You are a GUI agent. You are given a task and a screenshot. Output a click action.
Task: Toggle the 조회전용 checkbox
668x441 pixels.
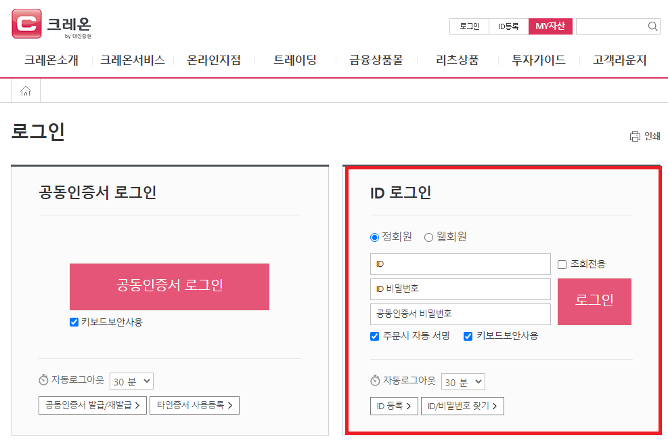click(562, 264)
